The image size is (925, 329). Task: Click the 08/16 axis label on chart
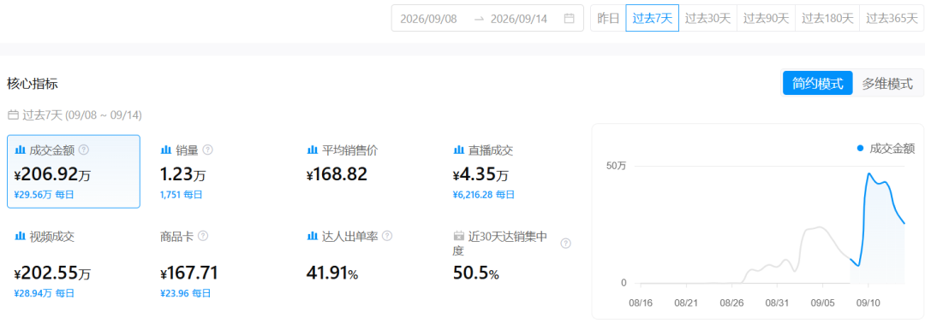[x=641, y=303]
